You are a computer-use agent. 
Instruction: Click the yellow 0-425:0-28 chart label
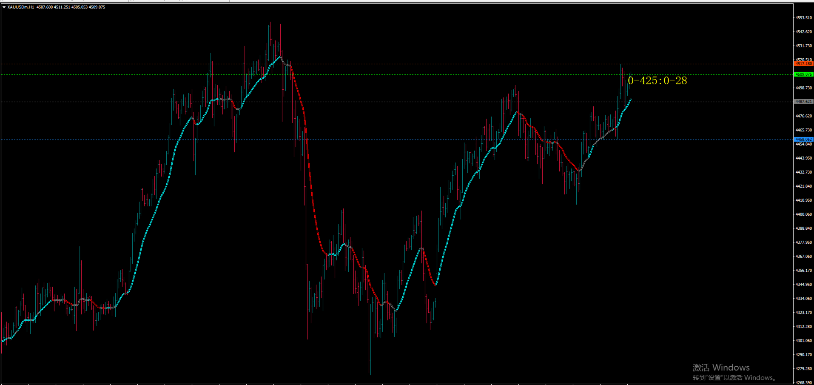657,80
